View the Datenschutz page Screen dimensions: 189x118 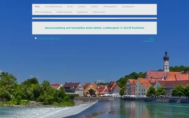pos(99,12)
